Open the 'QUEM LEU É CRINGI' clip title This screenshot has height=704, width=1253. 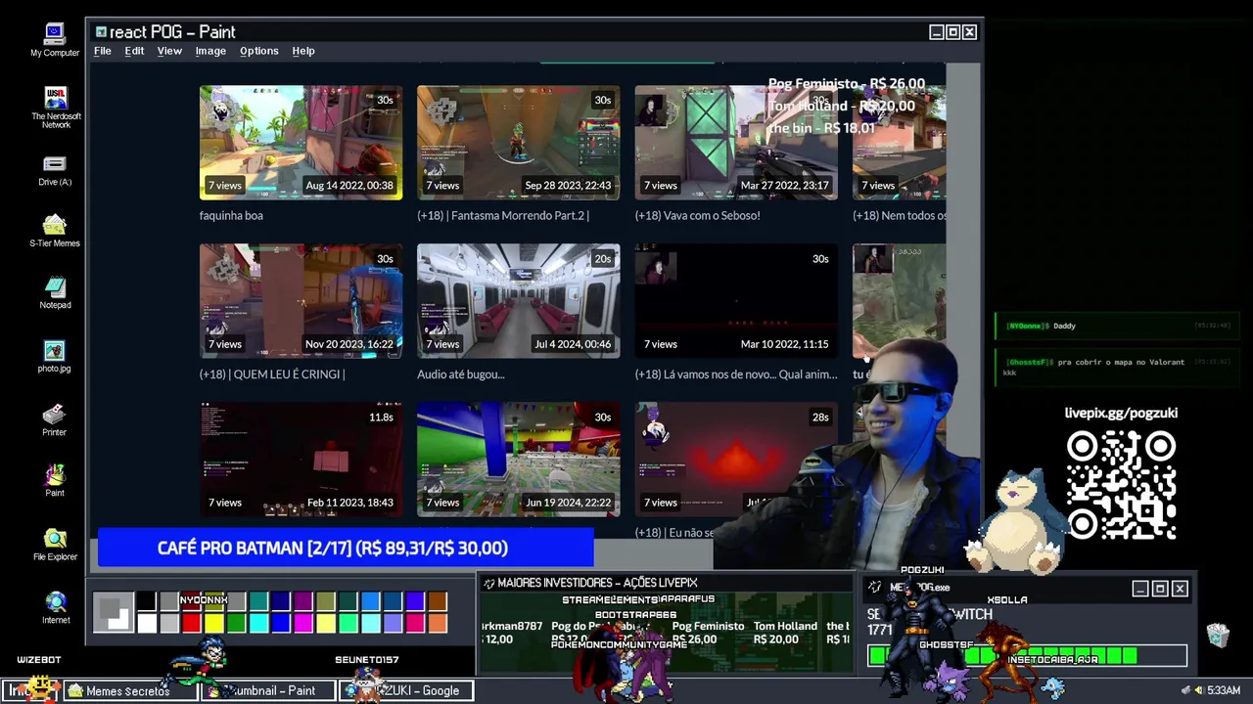point(272,374)
